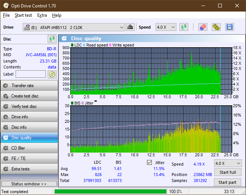Click the Transfer rate icon
Screen dimensions: 246x195
click(x=6, y=86)
